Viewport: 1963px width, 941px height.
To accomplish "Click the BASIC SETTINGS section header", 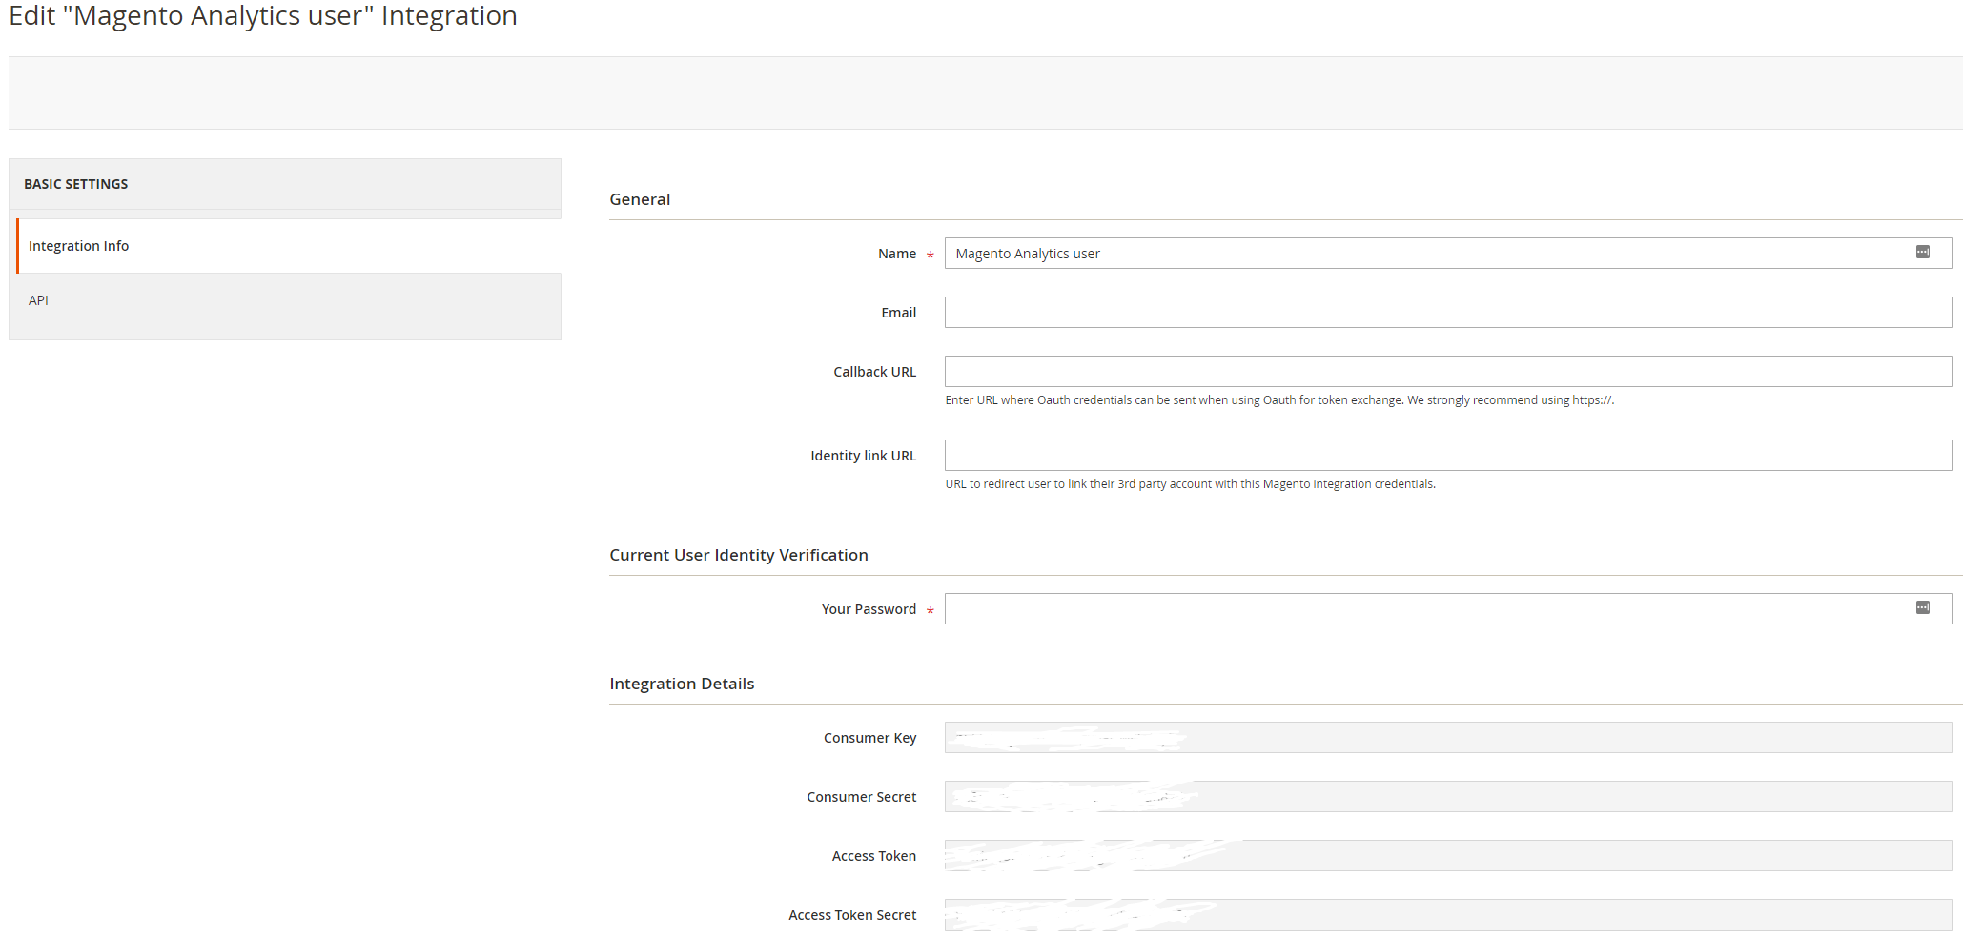I will pos(76,183).
